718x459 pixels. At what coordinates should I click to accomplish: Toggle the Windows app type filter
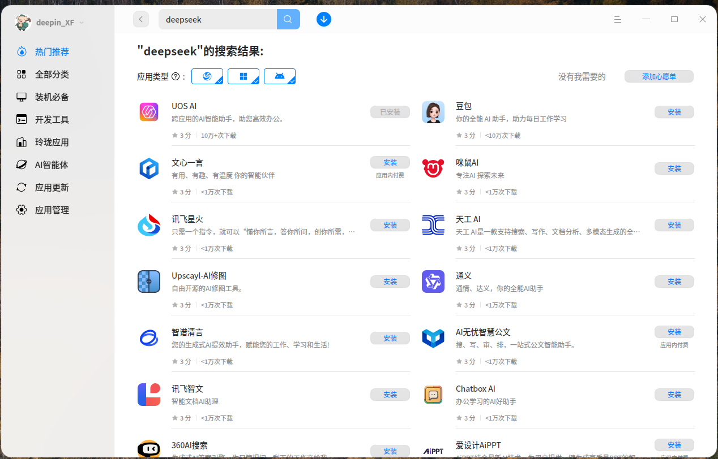point(243,76)
